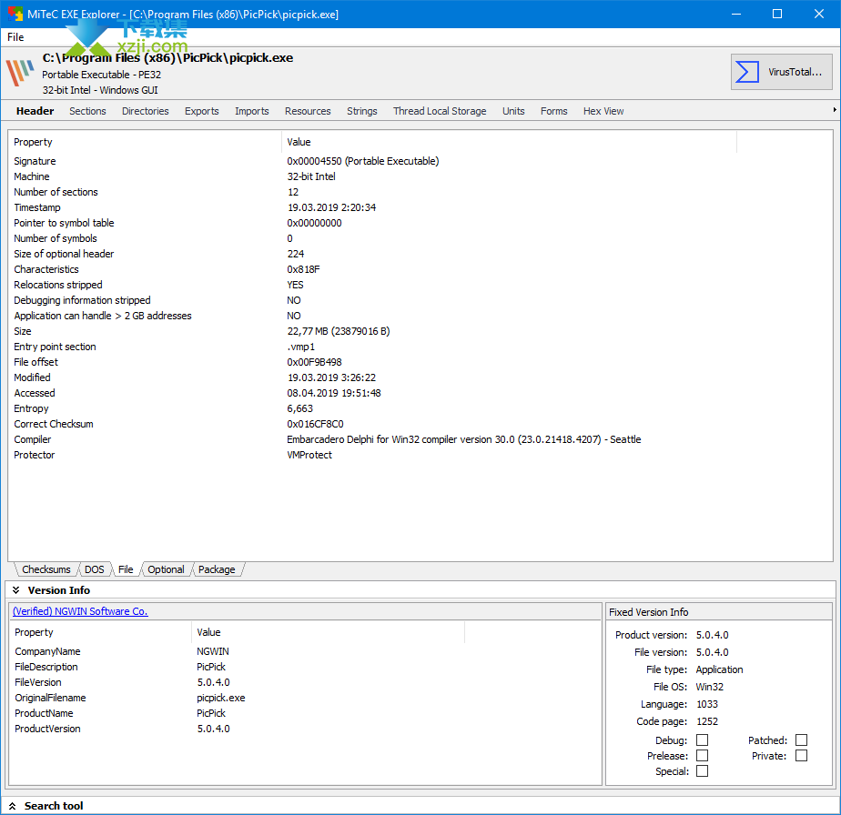Select the Pointer to symbol table row

420,223
